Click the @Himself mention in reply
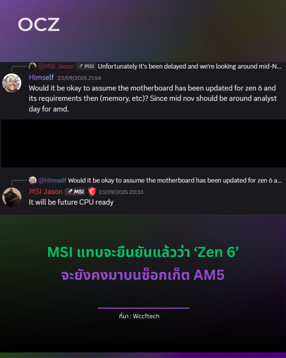 52,180
